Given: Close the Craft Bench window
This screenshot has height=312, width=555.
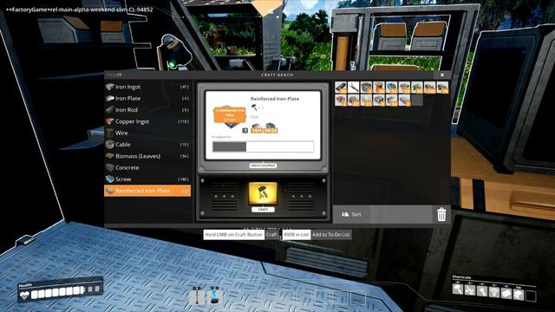Looking at the screenshot, I should (x=442, y=75).
